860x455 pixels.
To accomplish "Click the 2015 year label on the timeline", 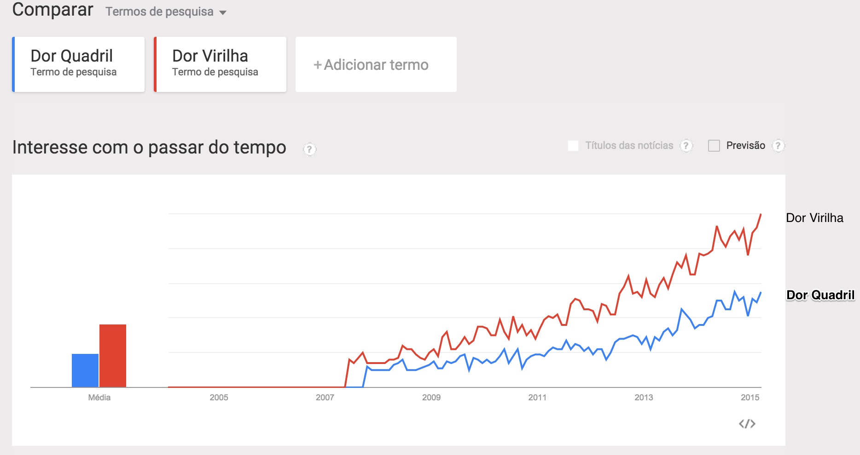I will click(x=750, y=398).
